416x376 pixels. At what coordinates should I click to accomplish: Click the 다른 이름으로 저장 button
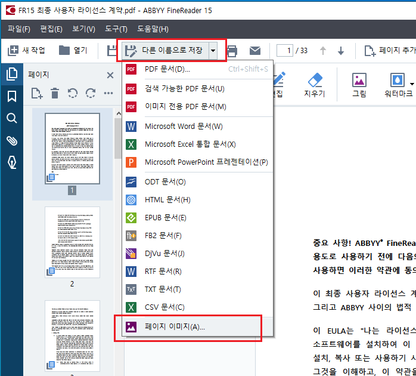tap(166, 50)
